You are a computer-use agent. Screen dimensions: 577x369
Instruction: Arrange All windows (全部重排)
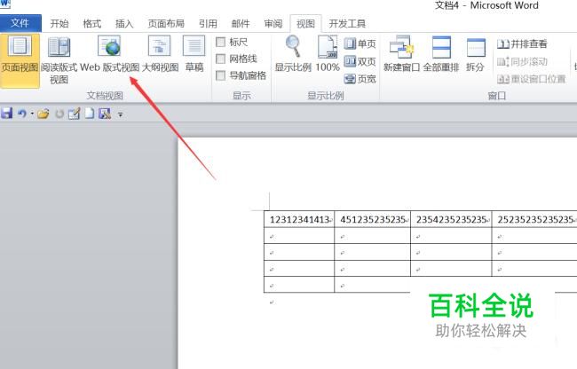[441, 54]
